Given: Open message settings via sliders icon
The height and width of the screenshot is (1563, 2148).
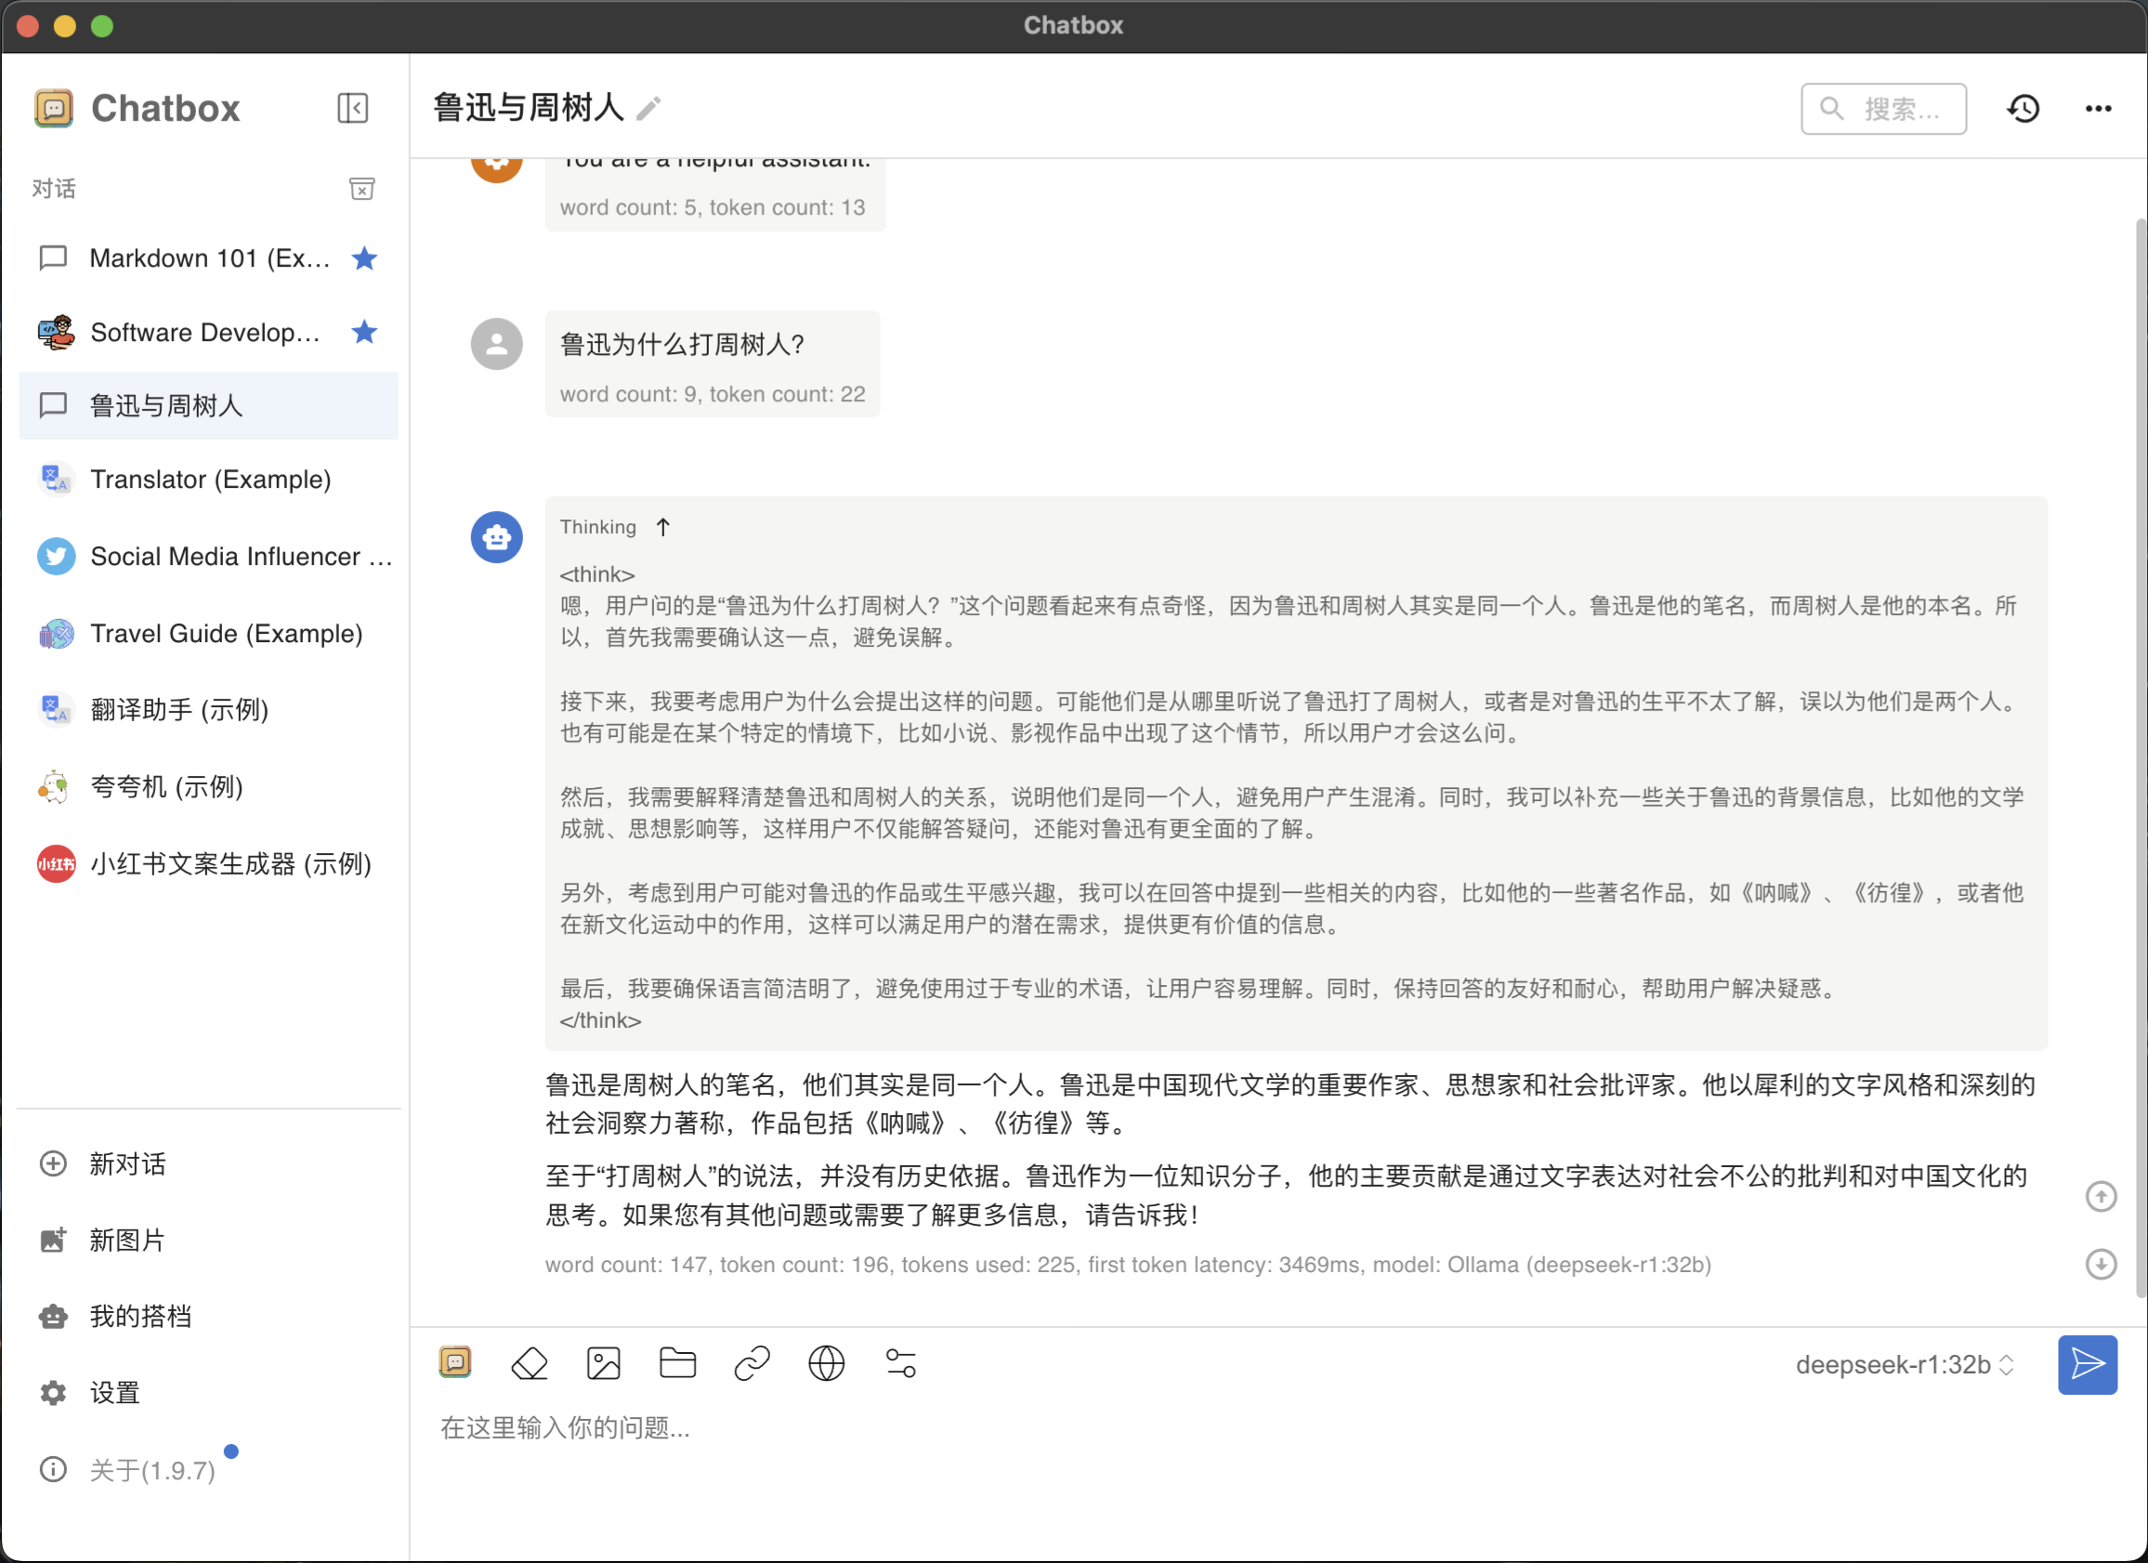Looking at the screenshot, I should (898, 1364).
